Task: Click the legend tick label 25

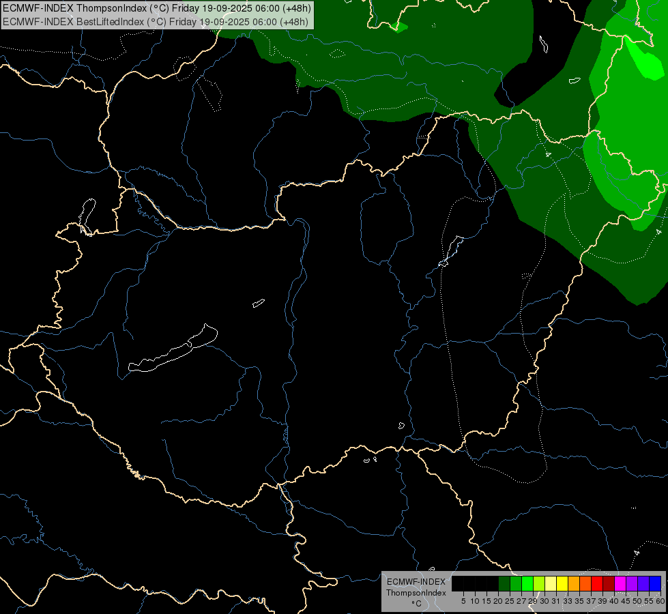Action: pyautogui.click(x=510, y=601)
